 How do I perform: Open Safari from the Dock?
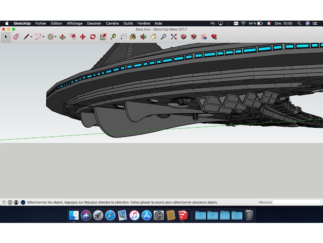[x=110, y=215]
